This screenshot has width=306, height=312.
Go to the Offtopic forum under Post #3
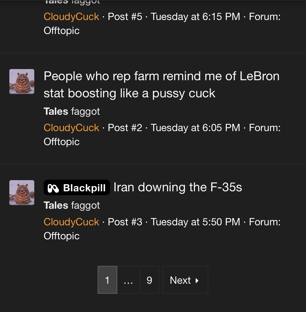(62, 236)
